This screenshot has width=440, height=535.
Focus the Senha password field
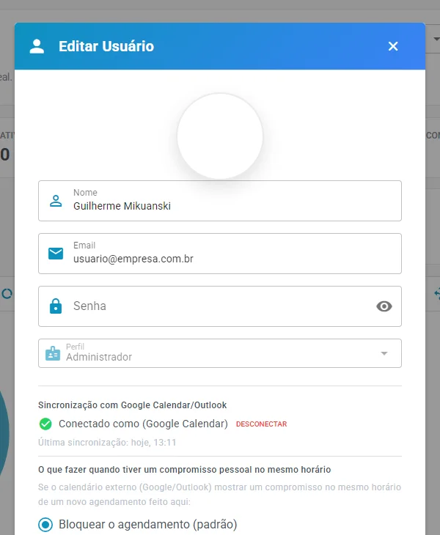pos(220,306)
